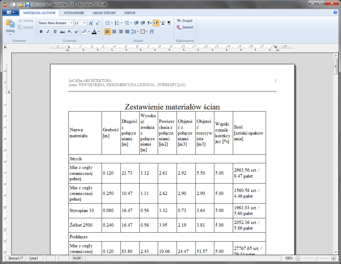
Task: Toggle left-to-right text direction
Action: pos(156,23)
